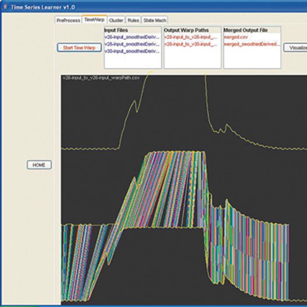Image resolution: width=307 pixels, height=307 pixels.
Task: Click the warpPath.csv chart title label
Action: tap(101, 78)
